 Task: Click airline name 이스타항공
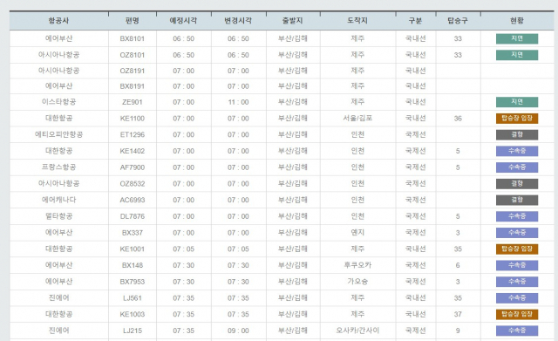click(58, 102)
